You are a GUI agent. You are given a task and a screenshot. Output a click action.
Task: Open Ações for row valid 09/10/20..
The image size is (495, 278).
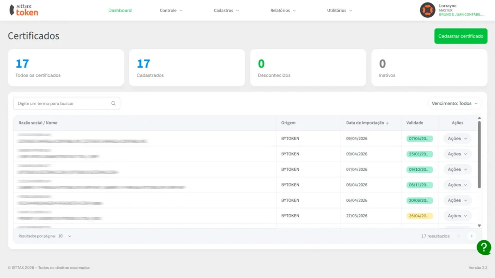coord(457,169)
